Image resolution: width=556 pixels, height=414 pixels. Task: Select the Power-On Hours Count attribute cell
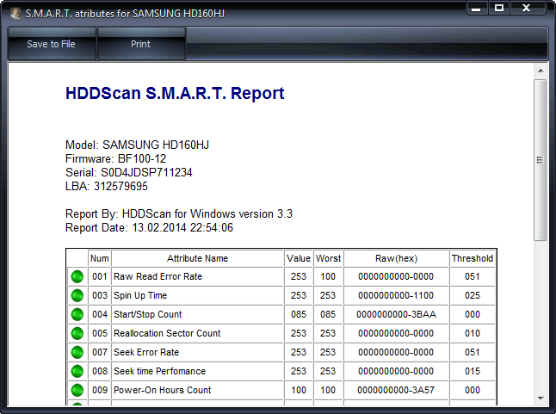tap(197, 391)
